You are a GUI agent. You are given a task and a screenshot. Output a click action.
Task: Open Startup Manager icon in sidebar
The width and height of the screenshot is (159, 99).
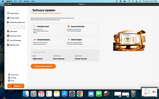[8, 40]
